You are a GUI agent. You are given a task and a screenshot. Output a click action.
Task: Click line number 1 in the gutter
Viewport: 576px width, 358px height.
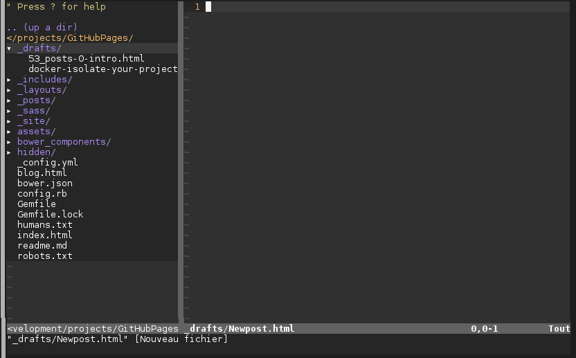click(197, 7)
